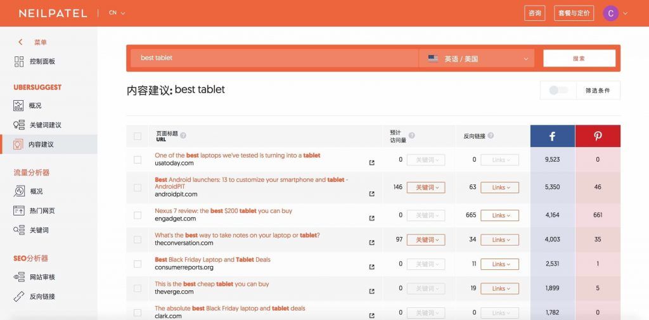Image resolution: width=649 pixels, height=320 pixels.
Task: Open the Nexus 7 review title link
Action: (224, 211)
